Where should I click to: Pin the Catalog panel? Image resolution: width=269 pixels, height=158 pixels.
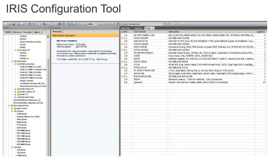46,28
